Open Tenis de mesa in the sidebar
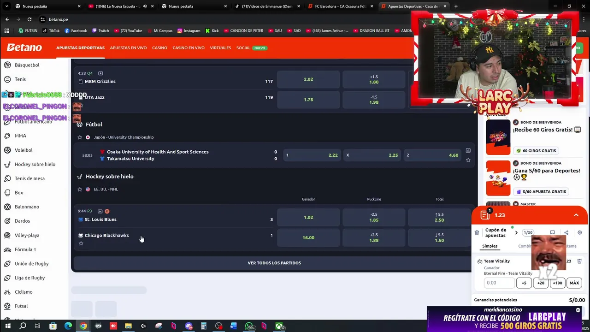This screenshot has height=332, width=590. point(29,178)
